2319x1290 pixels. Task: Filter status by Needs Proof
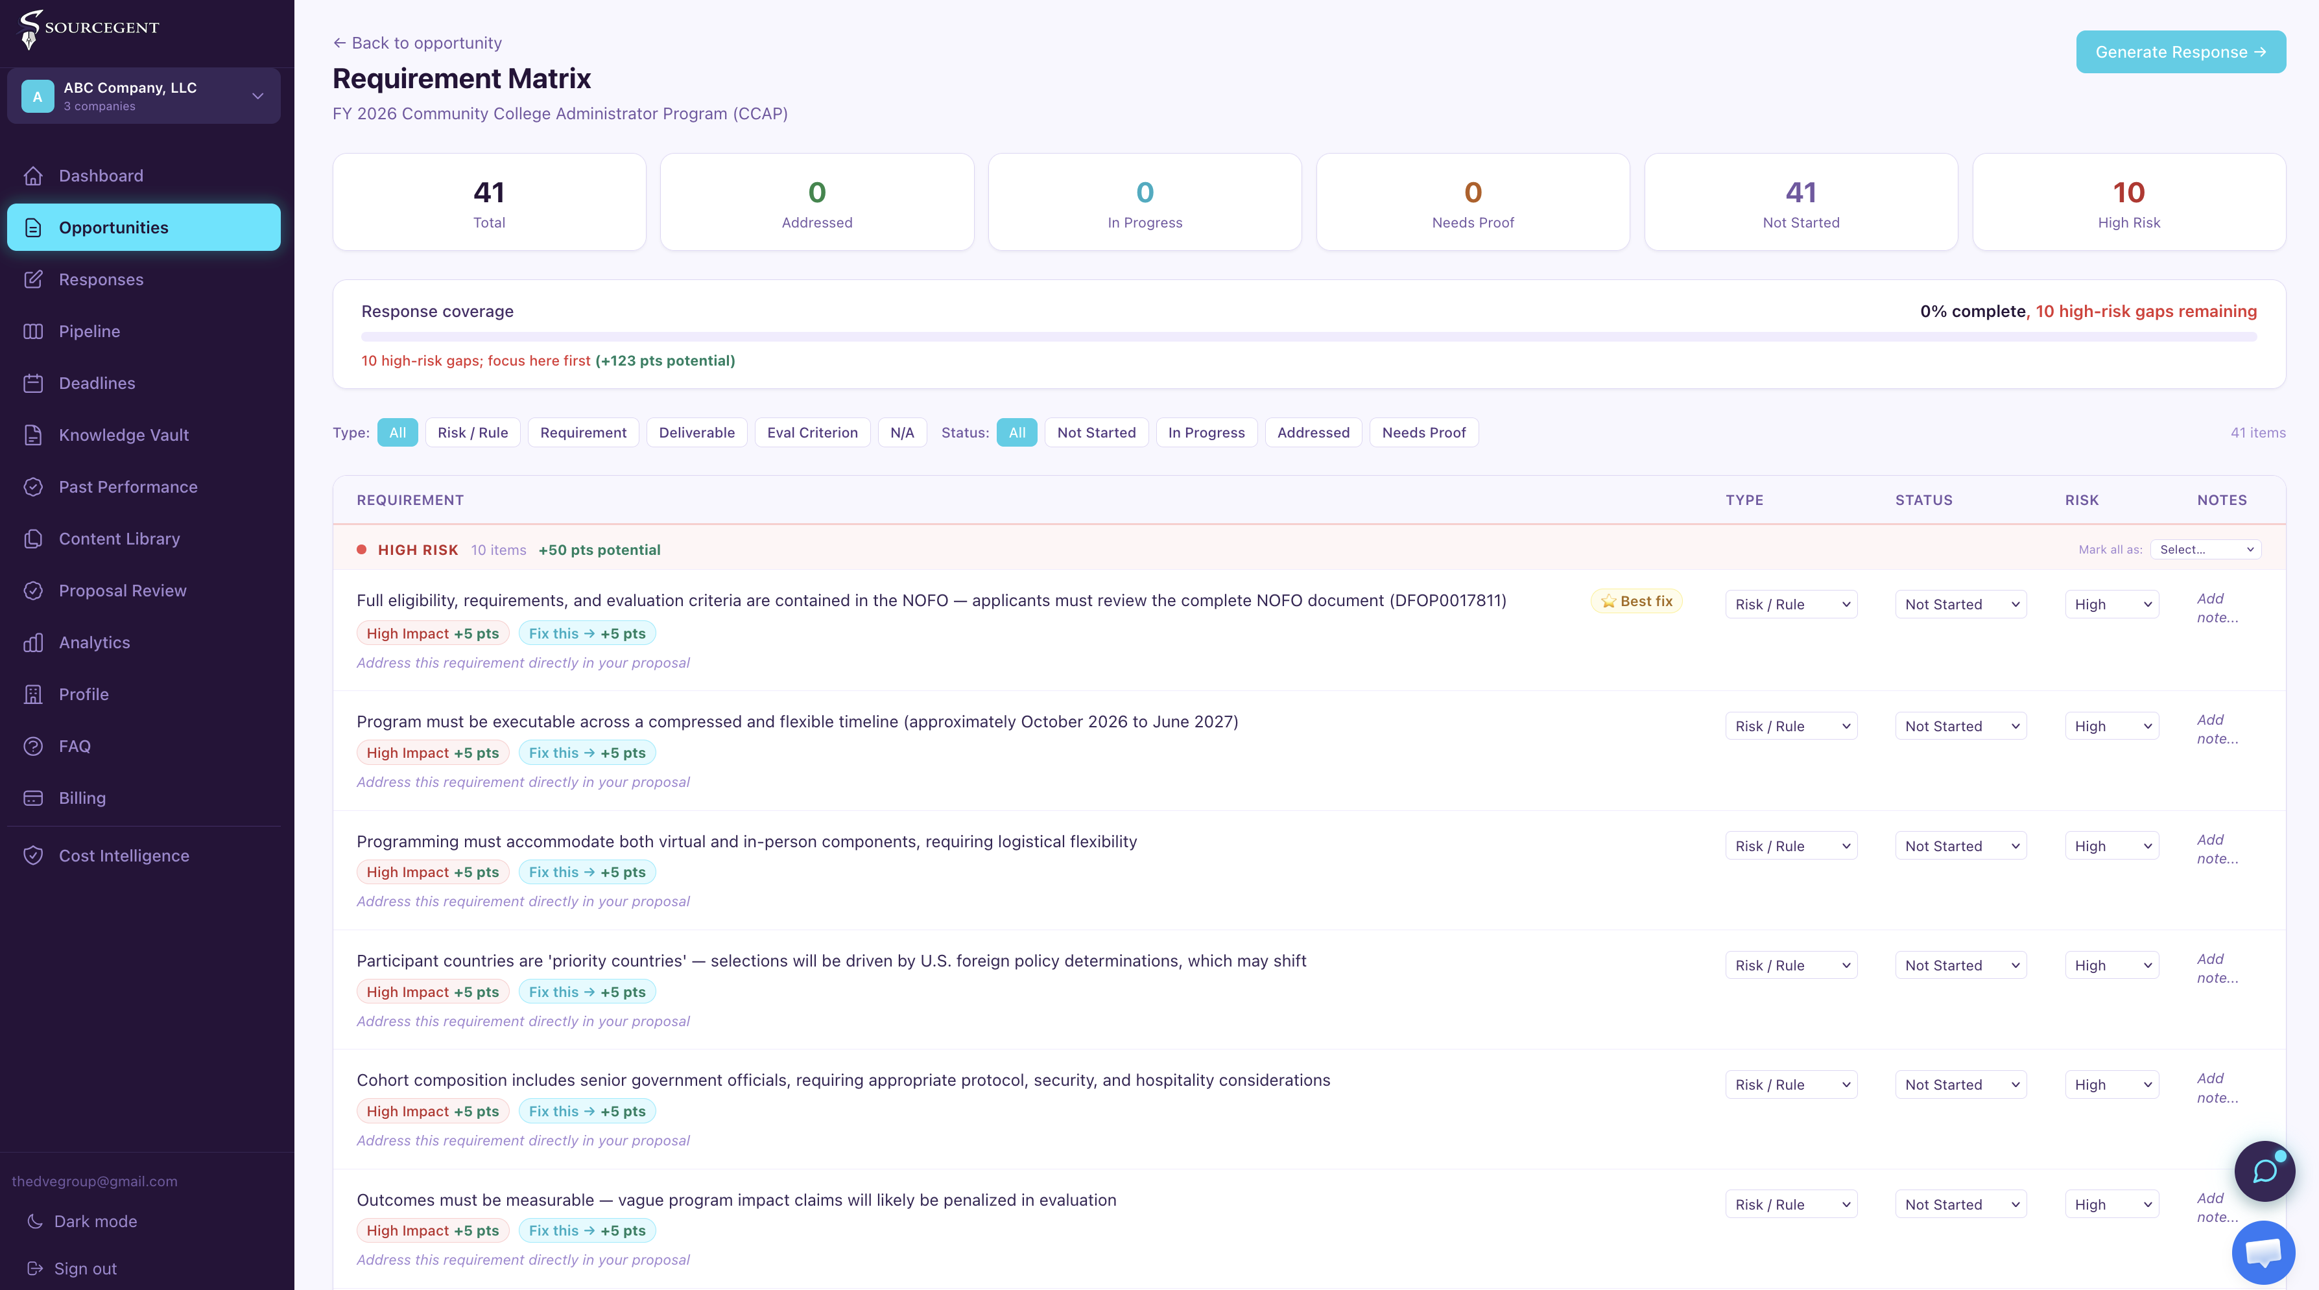click(x=1424, y=432)
